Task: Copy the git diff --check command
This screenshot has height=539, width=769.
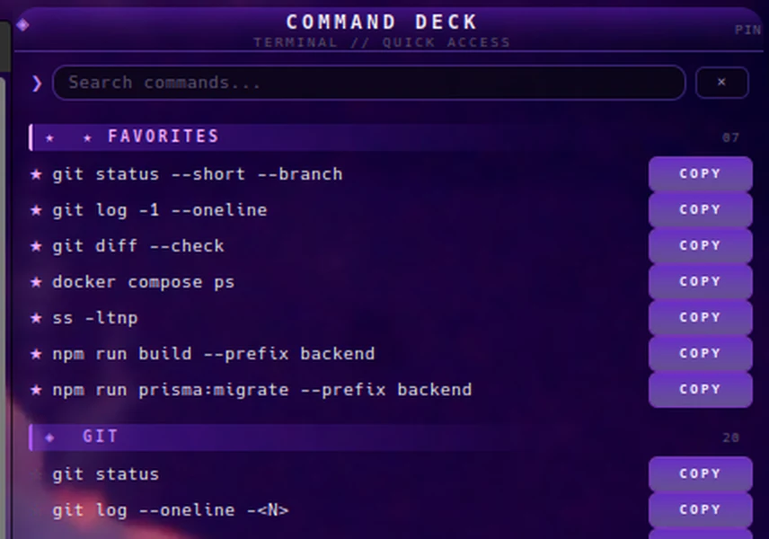Action: click(700, 245)
